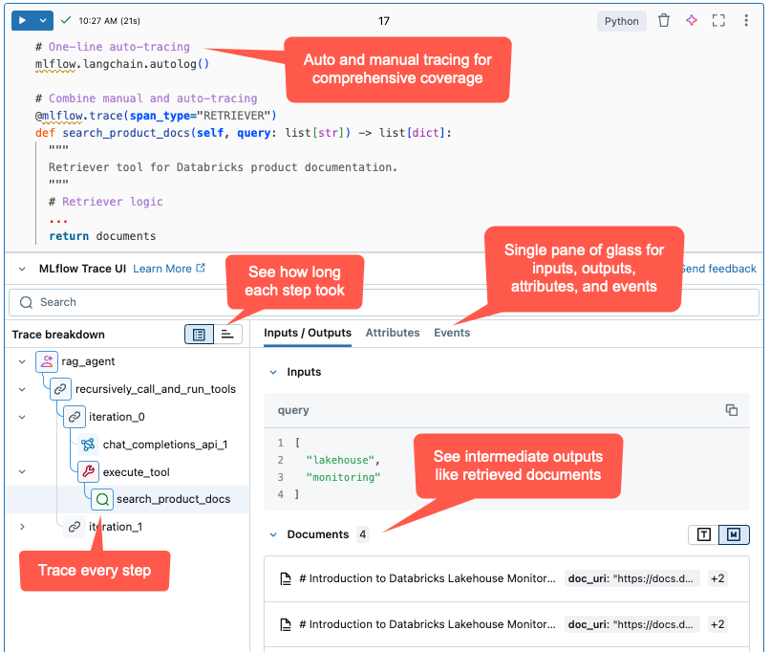Switch documents to text view
Screen dimensions: 770x652
tap(704, 534)
